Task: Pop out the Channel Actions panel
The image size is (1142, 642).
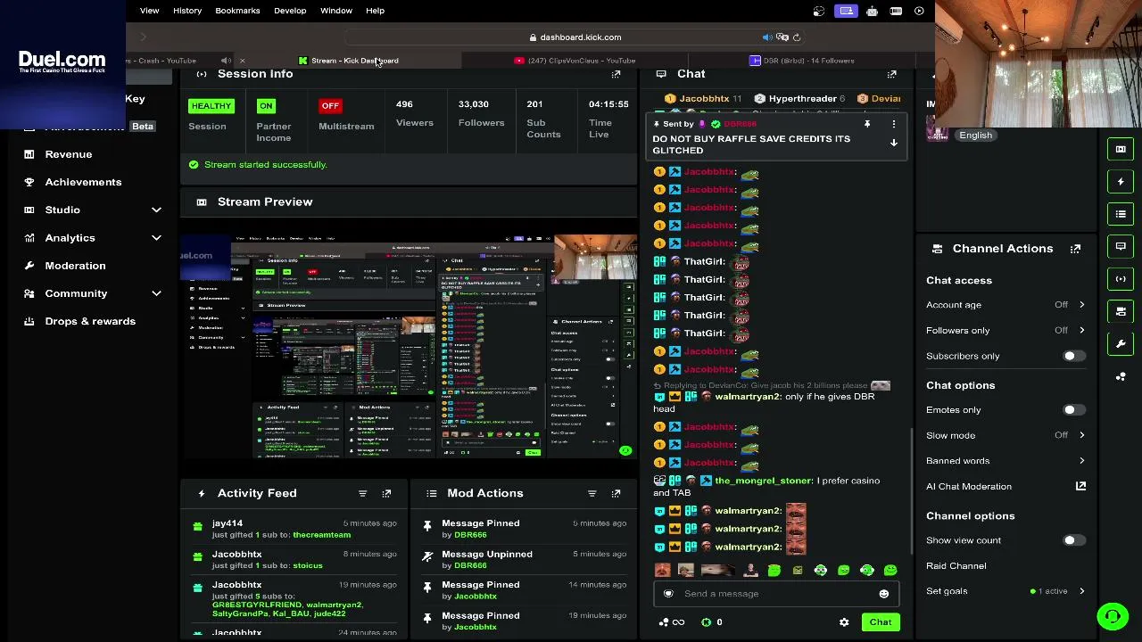Action: 1075,249
